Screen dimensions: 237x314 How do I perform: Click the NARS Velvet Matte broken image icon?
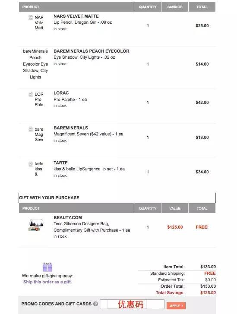click(31, 17)
